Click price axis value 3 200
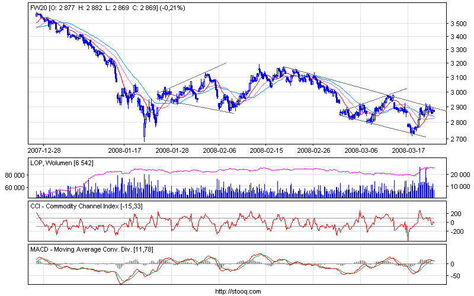 click(x=458, y=63)
